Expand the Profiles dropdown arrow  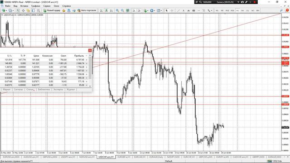(x=13, y=10)
